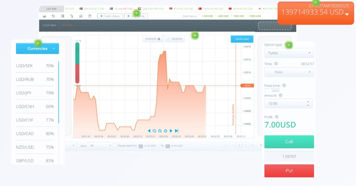
Task: Click the green plus near Option type
Action: tap(289, 45)
